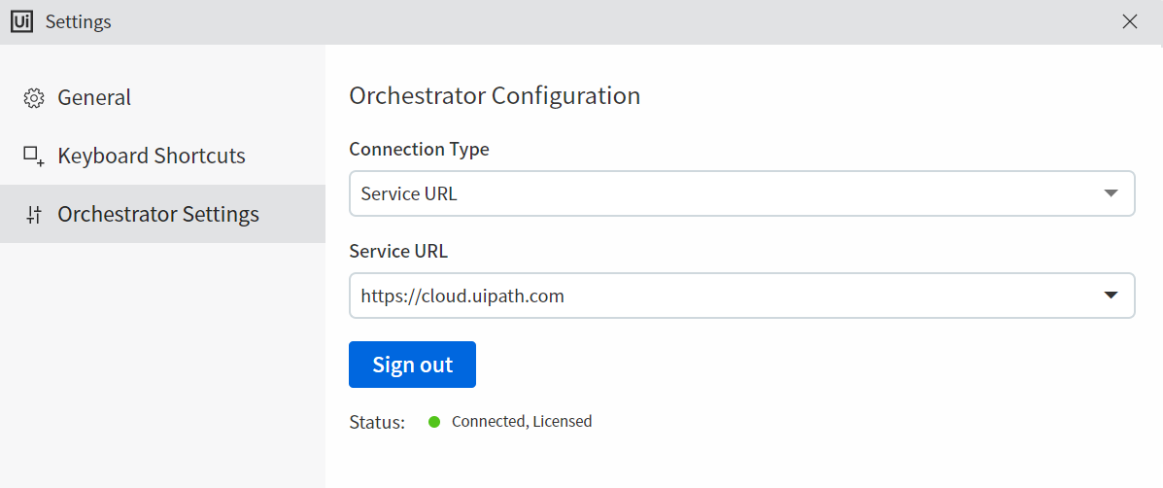The width and height of the screenshot is (1163, 488).
Task: Click the General gear icon
Action: pyautogui.click(x=34, y=98)
